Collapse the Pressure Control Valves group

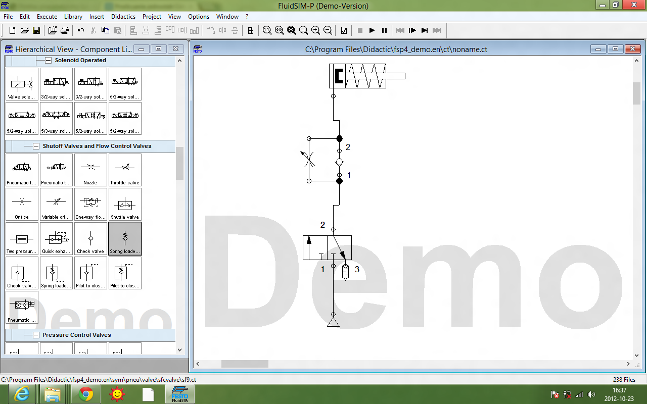[x=36, y=335]
